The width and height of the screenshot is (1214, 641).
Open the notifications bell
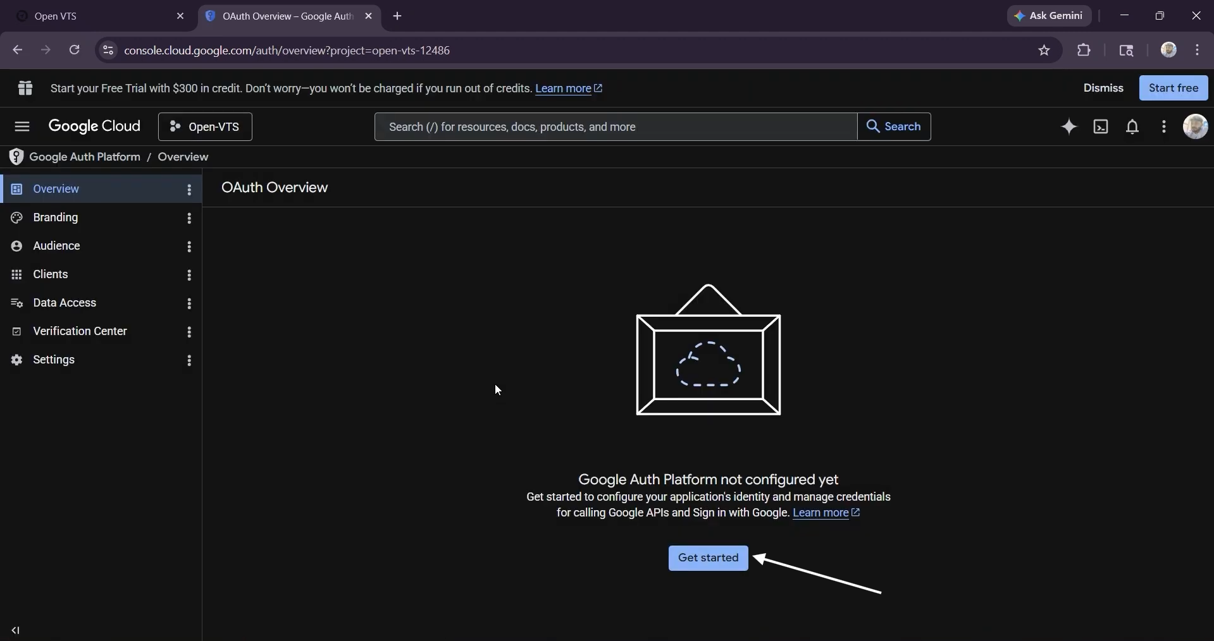(x=1133, y=127)
